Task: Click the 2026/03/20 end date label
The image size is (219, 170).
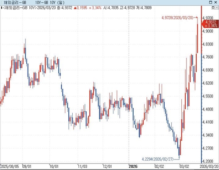Action: (209, 167)
